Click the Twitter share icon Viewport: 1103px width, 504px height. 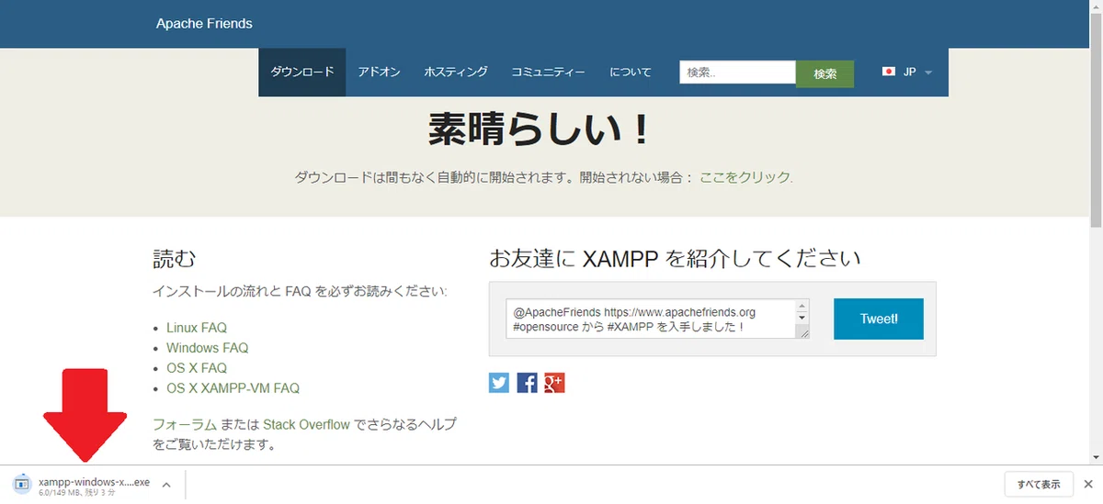pos(499,383)
